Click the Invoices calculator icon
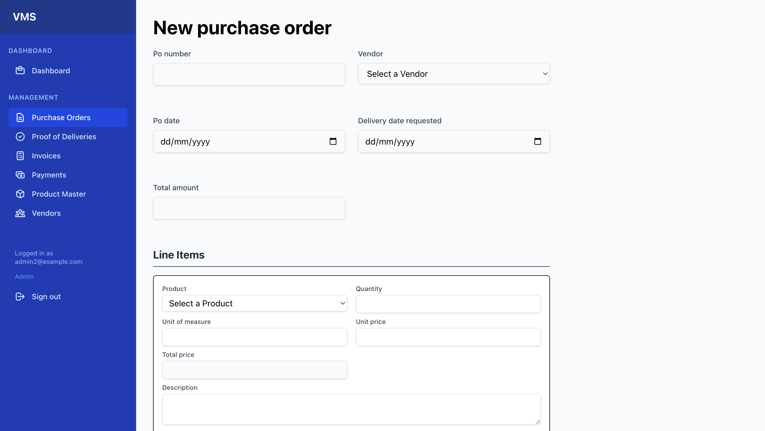The image size is (765, 431). (x=20, y=156)
